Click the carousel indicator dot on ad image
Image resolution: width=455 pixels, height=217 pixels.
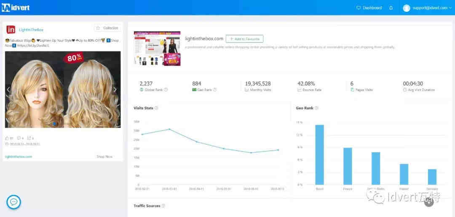(54, 123)
